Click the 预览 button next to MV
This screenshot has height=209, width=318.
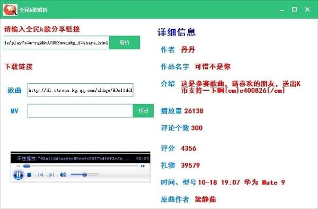click(143, 110)
